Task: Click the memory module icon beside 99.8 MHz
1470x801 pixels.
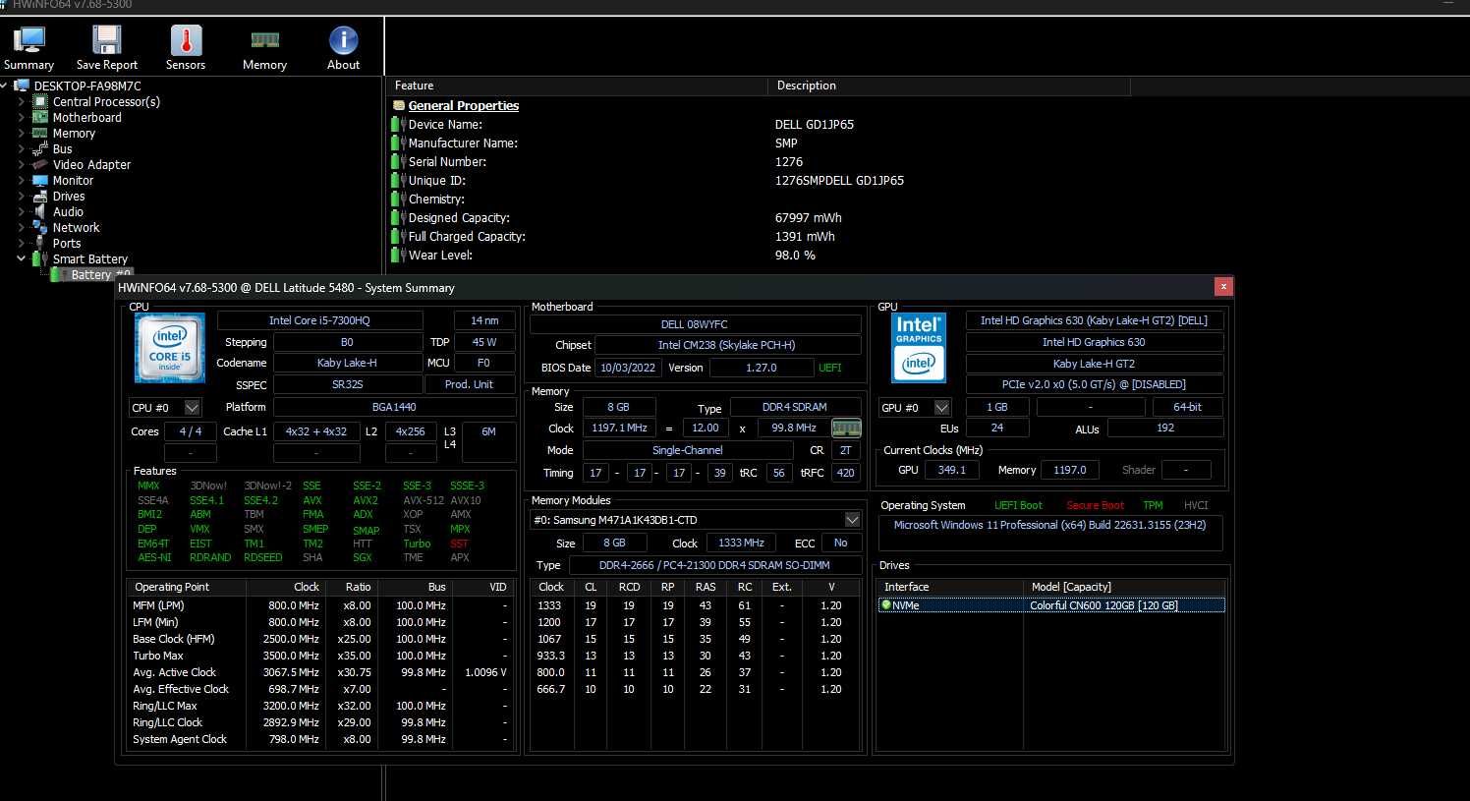Action: tap(846, 428)
